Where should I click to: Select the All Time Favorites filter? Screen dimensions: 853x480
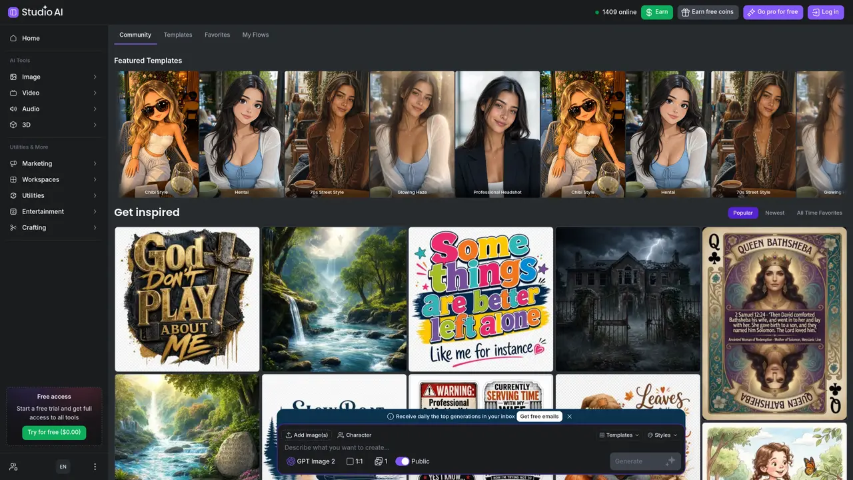819,213
